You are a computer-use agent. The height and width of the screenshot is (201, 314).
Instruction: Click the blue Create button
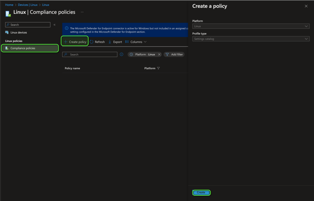201,192
